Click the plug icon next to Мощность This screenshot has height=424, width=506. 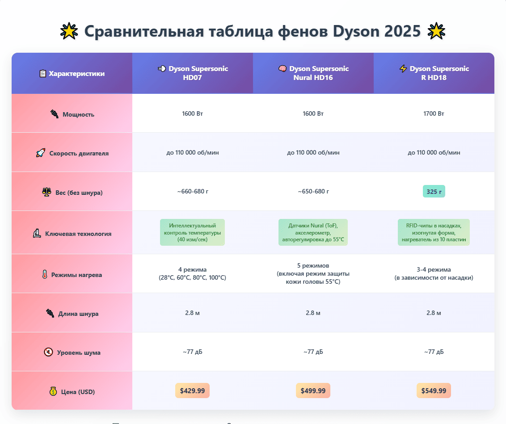55,114
